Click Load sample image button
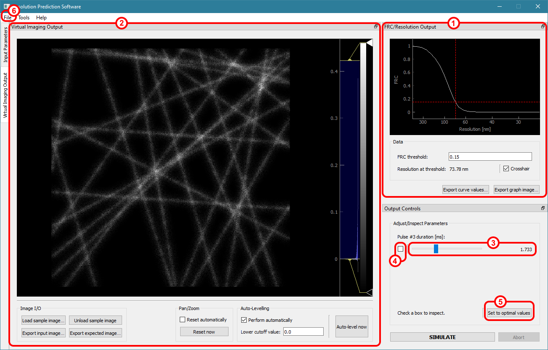The height and width of the screenshot is (350, 548). (x=43, y=321)
